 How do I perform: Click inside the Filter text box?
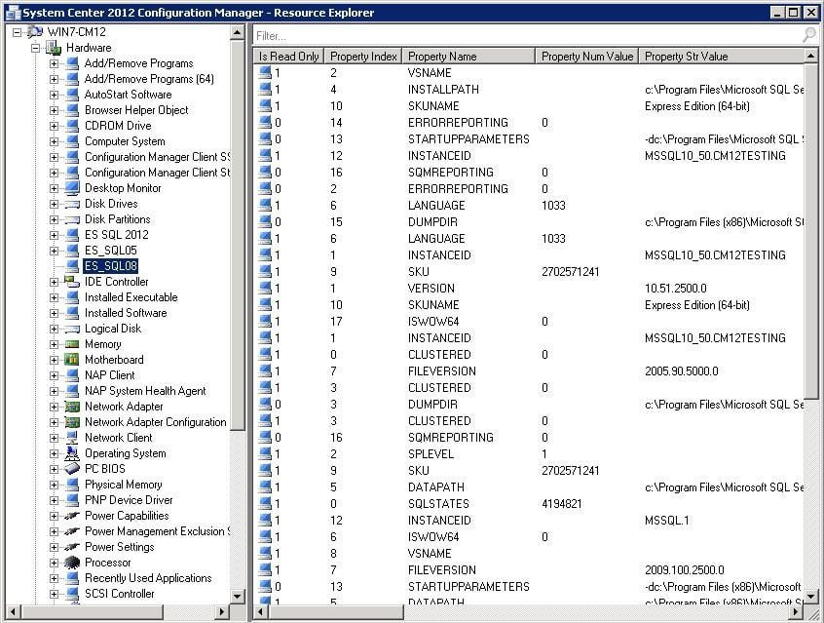pyautogui.click(x=438, y=32)
